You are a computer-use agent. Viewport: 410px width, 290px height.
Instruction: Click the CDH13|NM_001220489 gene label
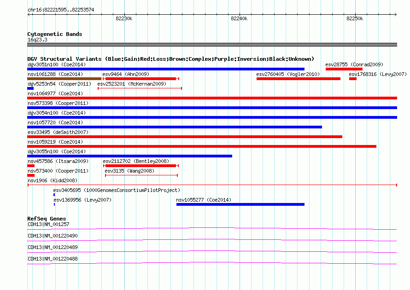tap(53, 247)
